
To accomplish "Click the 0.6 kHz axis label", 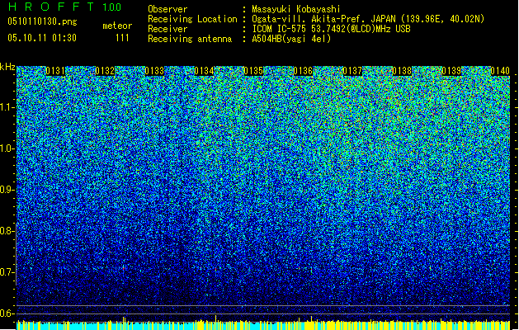I will [x=7, y=313].
